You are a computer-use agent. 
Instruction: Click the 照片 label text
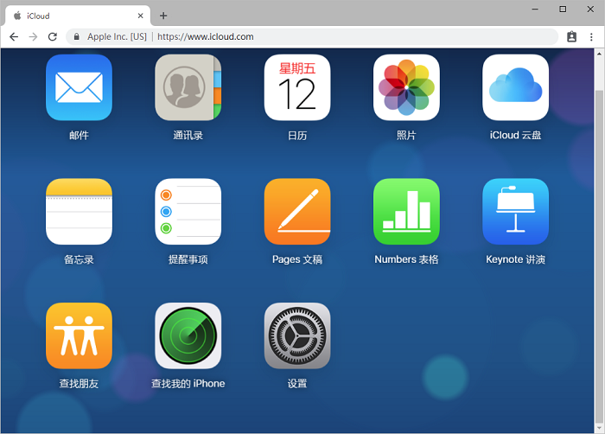[x=406, y=135]
